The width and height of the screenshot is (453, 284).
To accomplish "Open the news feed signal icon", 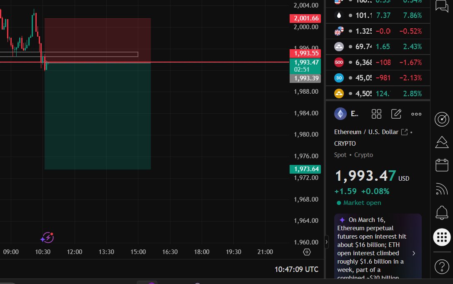I will (442, 189).
